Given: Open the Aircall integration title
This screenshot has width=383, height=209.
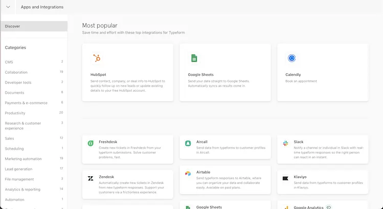Looking at the screenshot, I should coord(202,142).
